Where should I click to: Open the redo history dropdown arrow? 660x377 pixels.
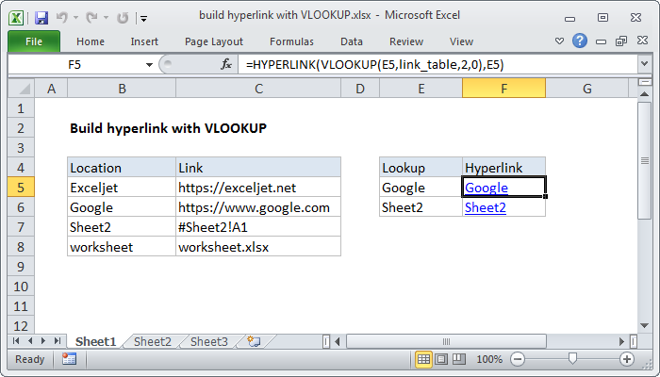pos(106,18)
